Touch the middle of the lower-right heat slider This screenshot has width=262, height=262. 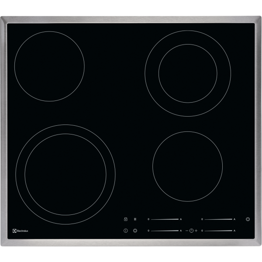(x=219, y=230)
